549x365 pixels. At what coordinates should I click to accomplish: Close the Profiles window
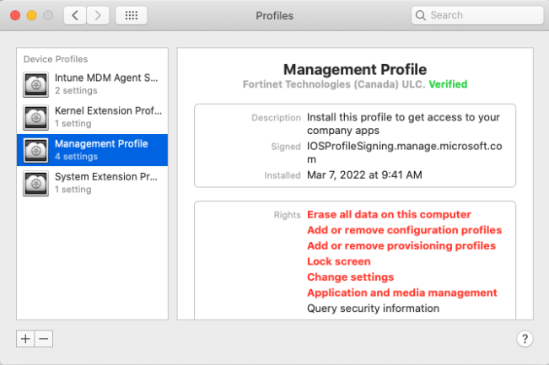[16, 15]
